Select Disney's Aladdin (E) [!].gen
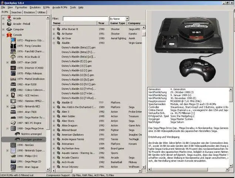 point(77,61)
